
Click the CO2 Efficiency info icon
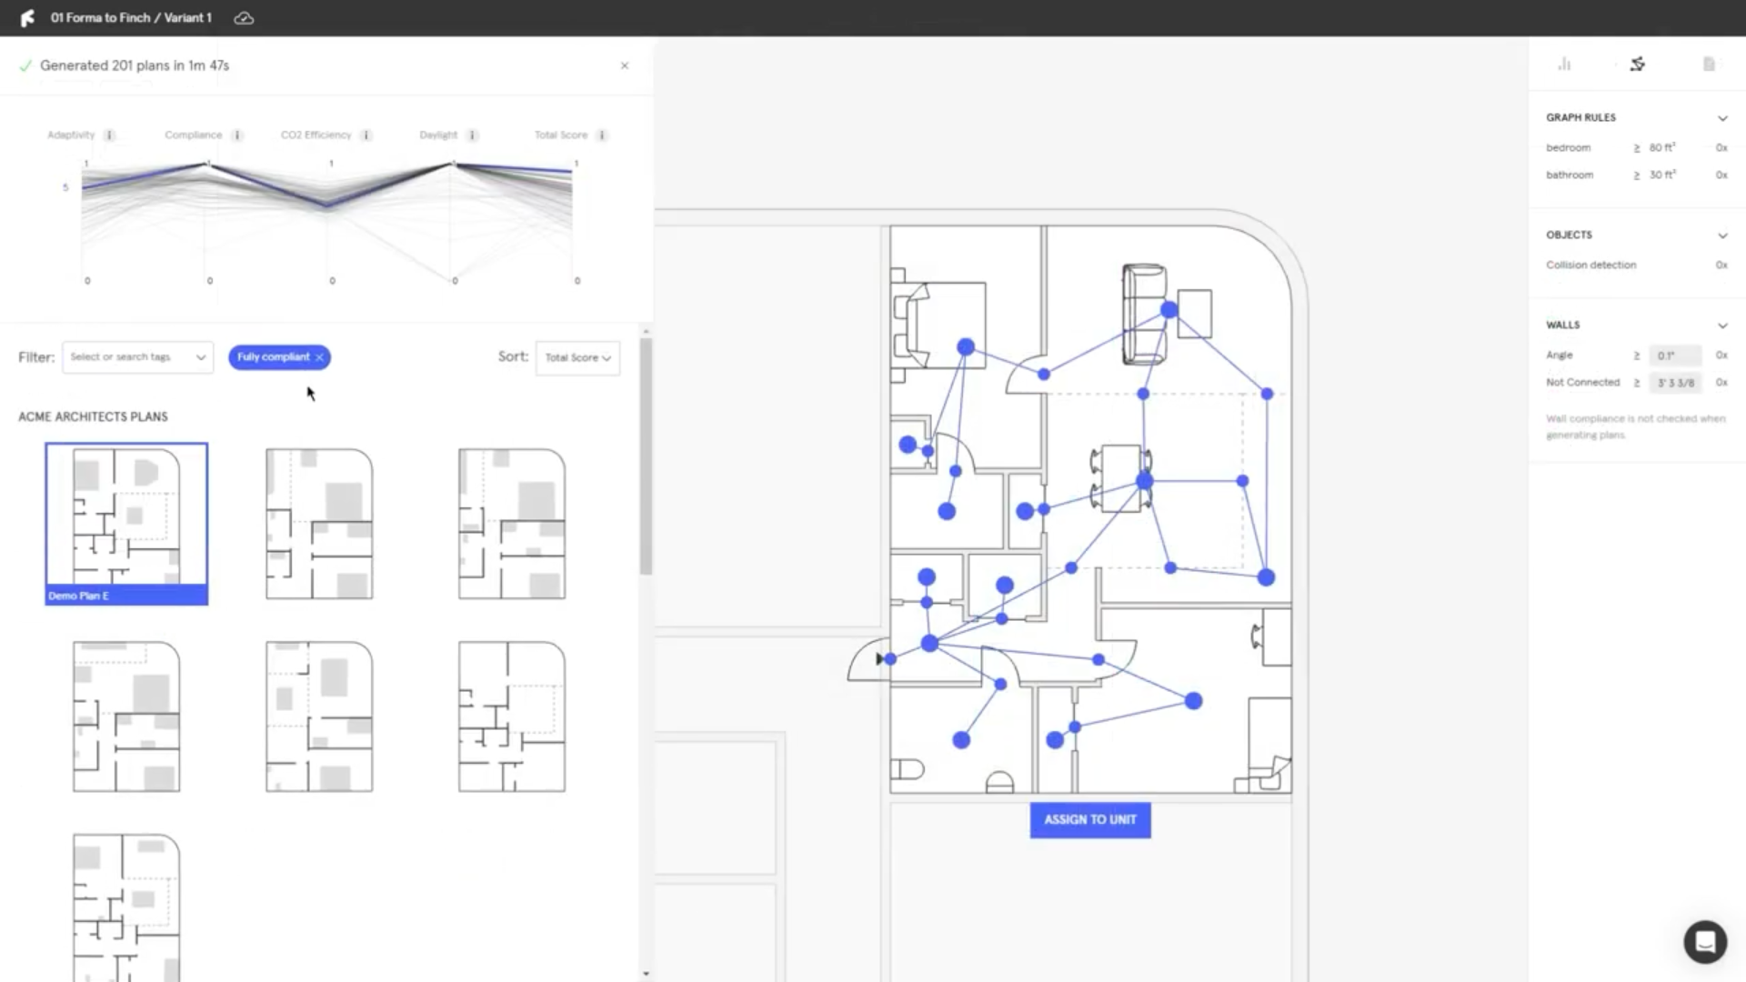[x=366, y=135]
